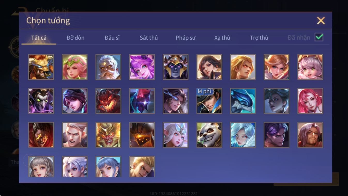
Task: Select the Tất cả tab
Action: tap(39, 38)
